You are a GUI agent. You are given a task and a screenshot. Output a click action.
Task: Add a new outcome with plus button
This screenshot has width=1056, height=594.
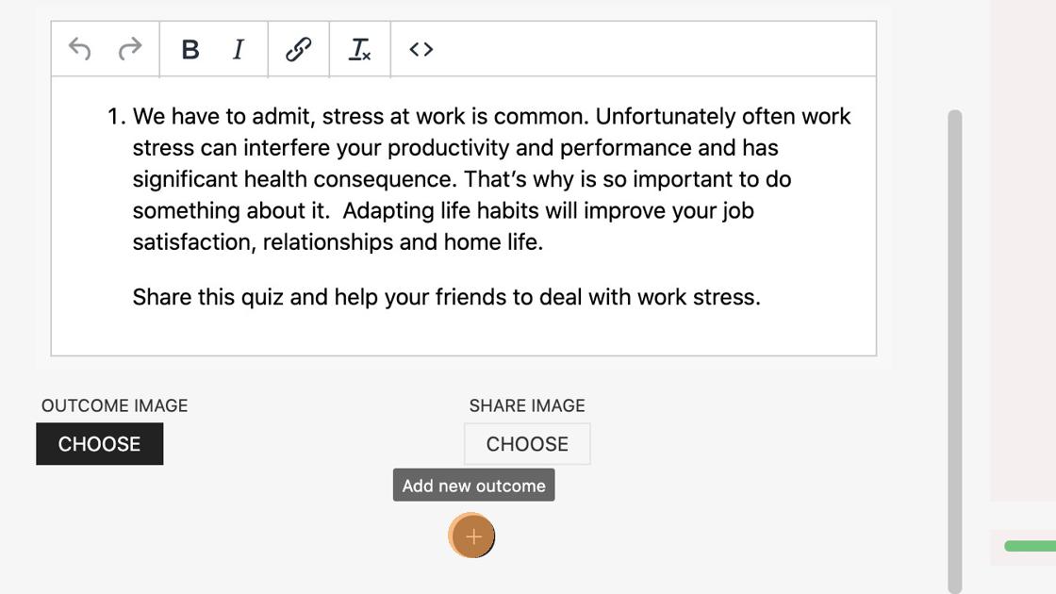point(472,536)
